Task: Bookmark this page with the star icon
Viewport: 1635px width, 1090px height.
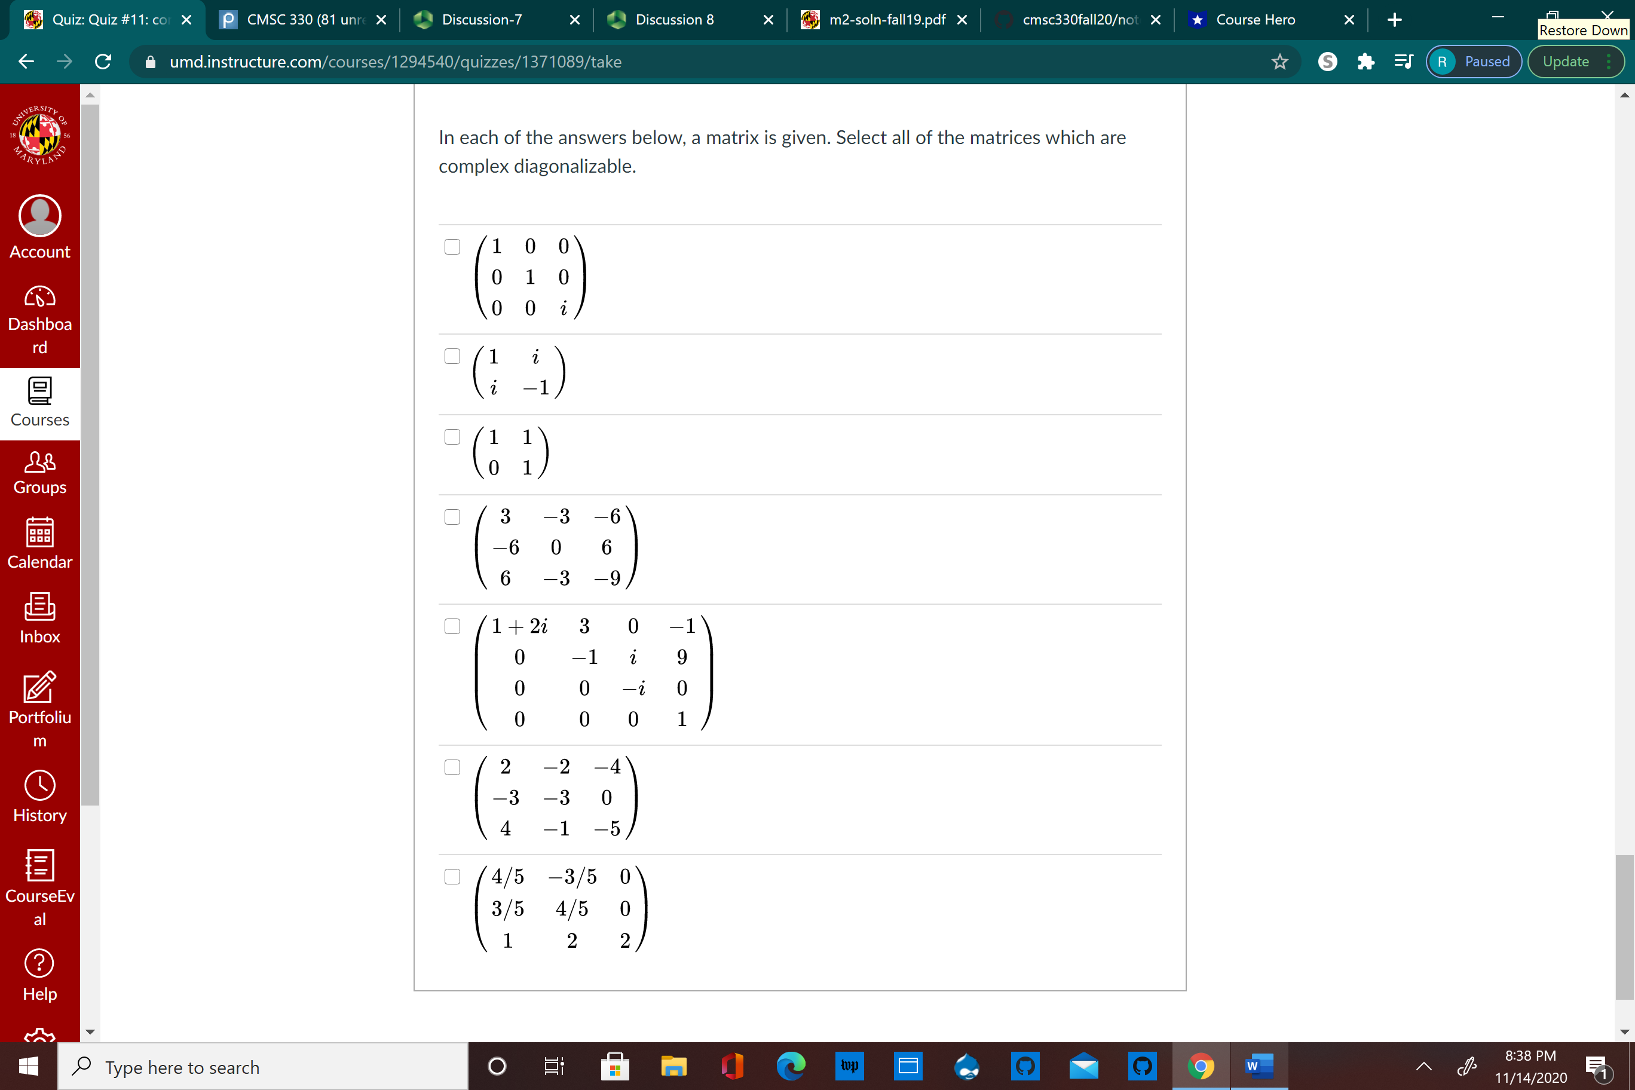Action: (1280, 61)
